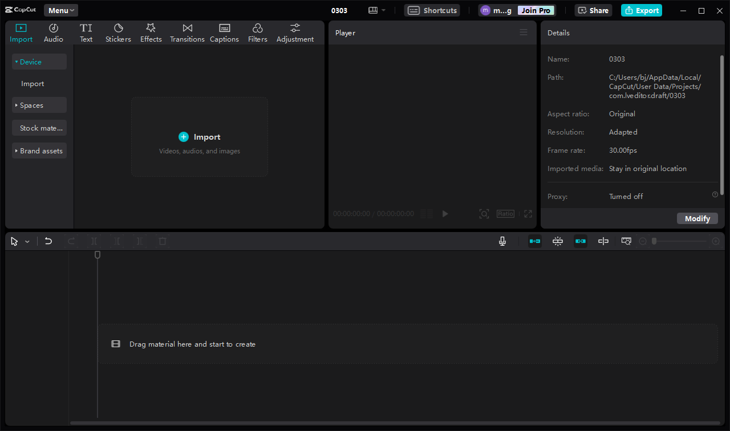This screenshot has width=730, height=431.
Task: Click the zoom magnifier icon in the player
Action: pos(484,213)
